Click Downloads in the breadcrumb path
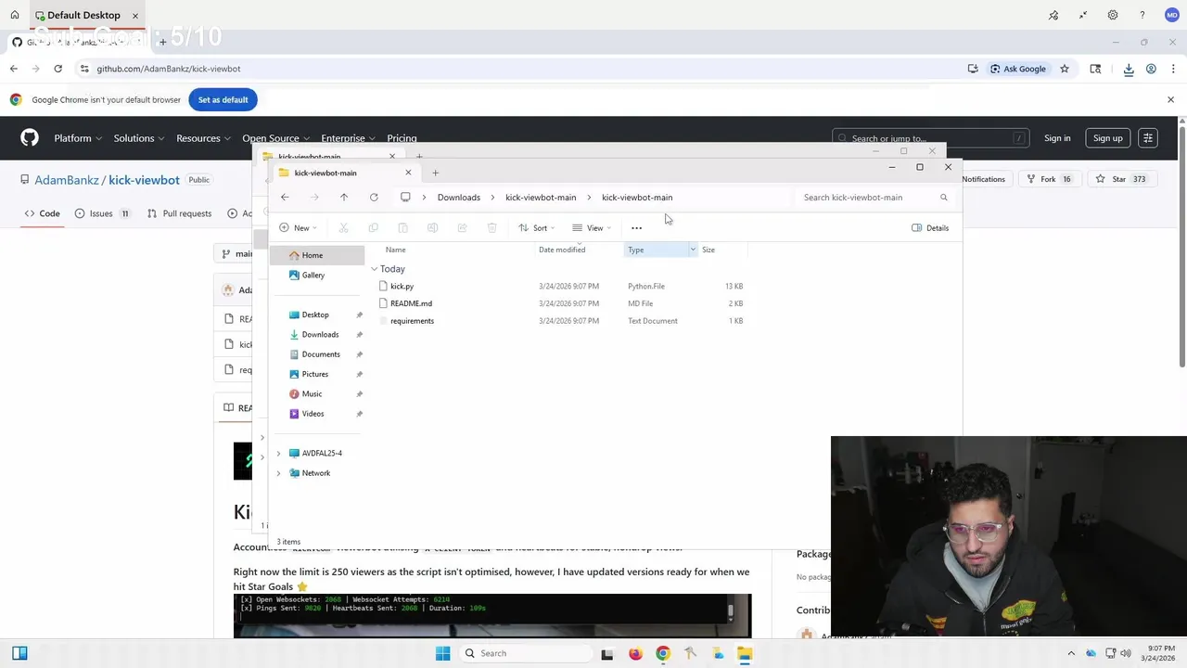 pyautogui.click(x=459, y=198)
